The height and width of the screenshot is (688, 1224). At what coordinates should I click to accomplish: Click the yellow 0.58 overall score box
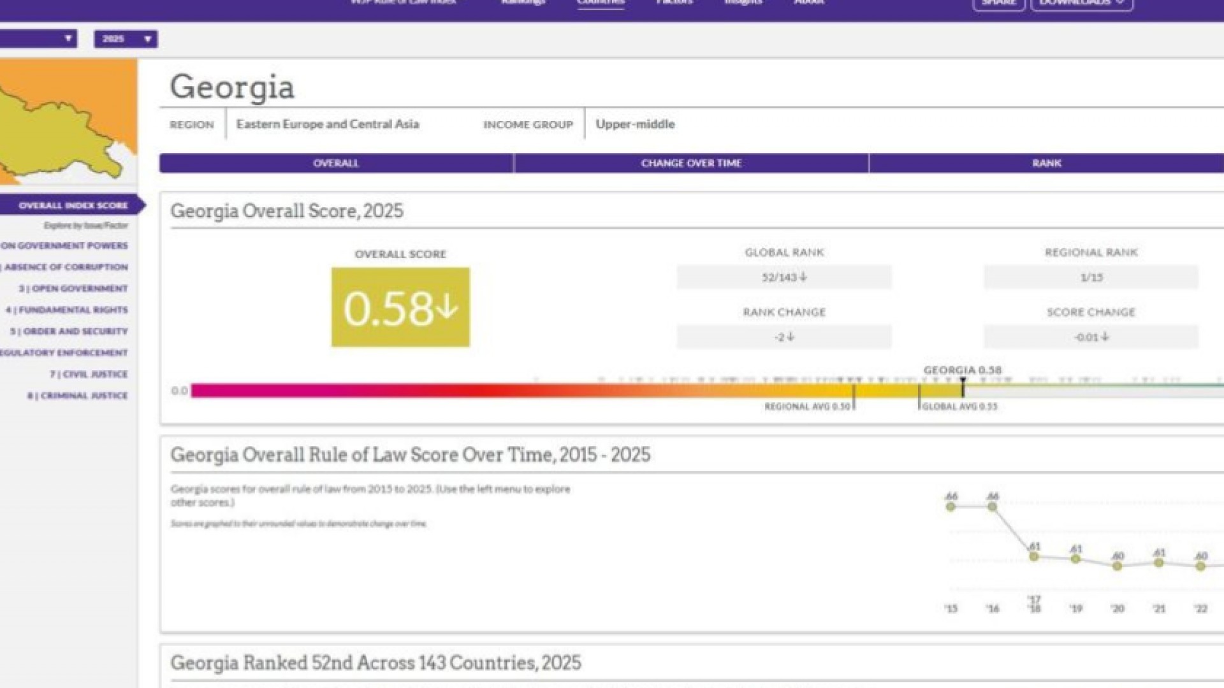point(400,308)
